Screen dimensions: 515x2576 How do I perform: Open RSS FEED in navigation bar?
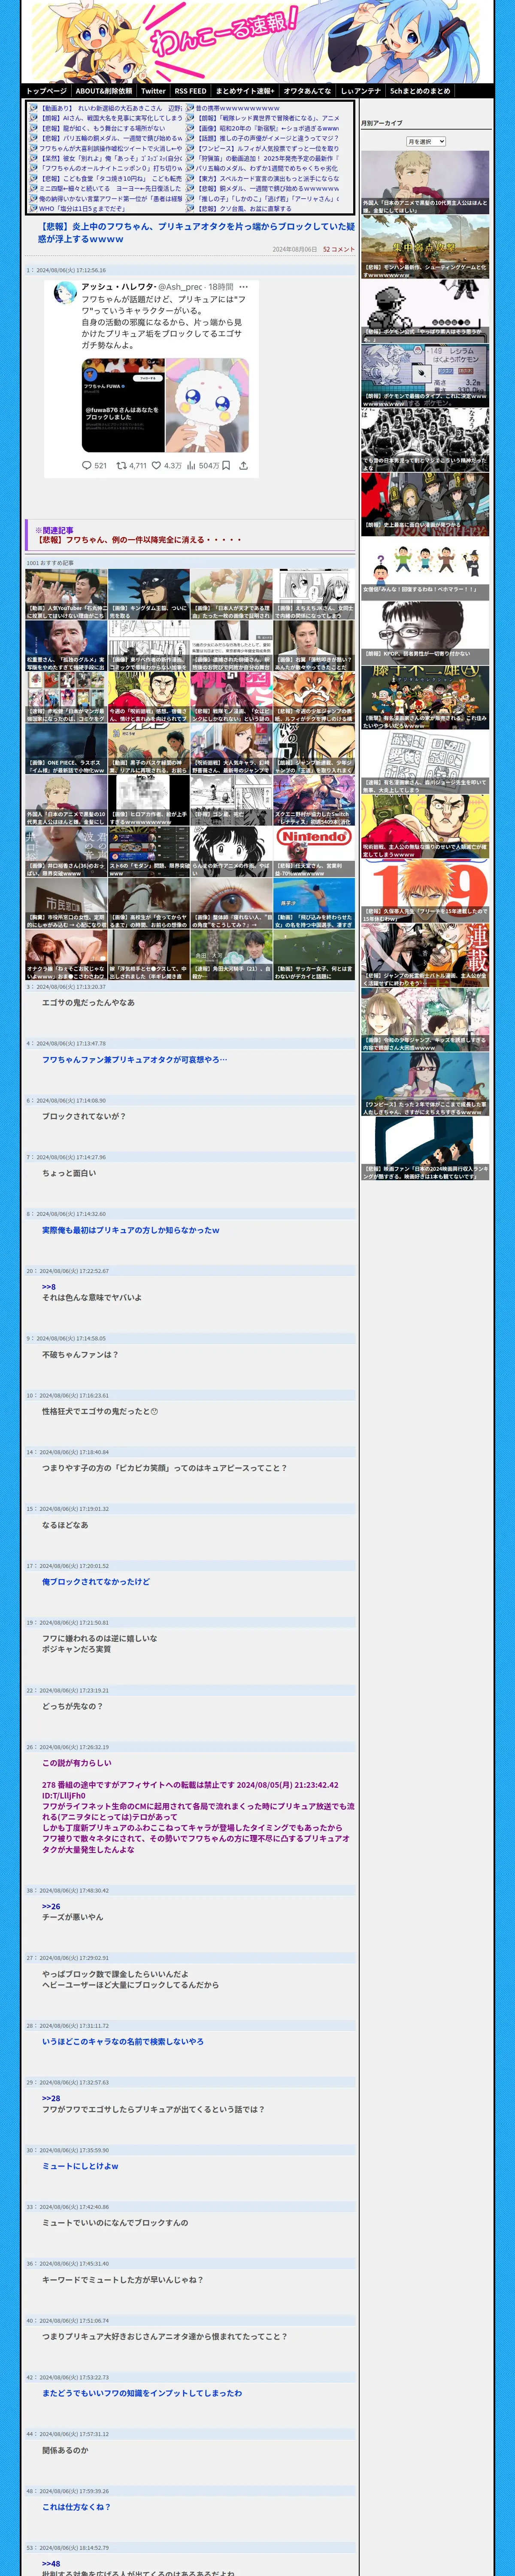(190, 91)
